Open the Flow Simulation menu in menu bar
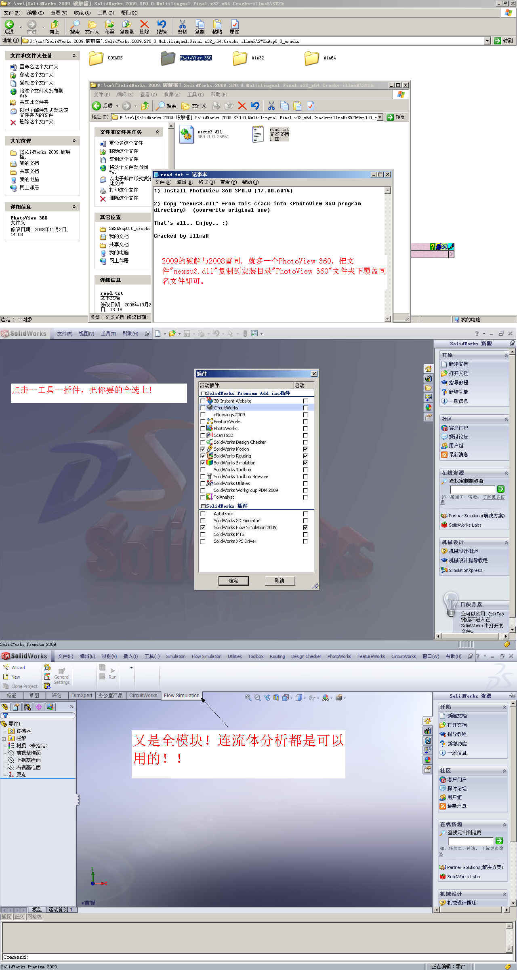The width and height of the screenshot is (517, 970). (206, 656)
